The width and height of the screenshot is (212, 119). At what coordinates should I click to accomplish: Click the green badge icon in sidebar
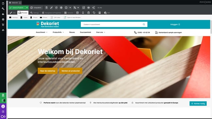[x=3, y=95]
